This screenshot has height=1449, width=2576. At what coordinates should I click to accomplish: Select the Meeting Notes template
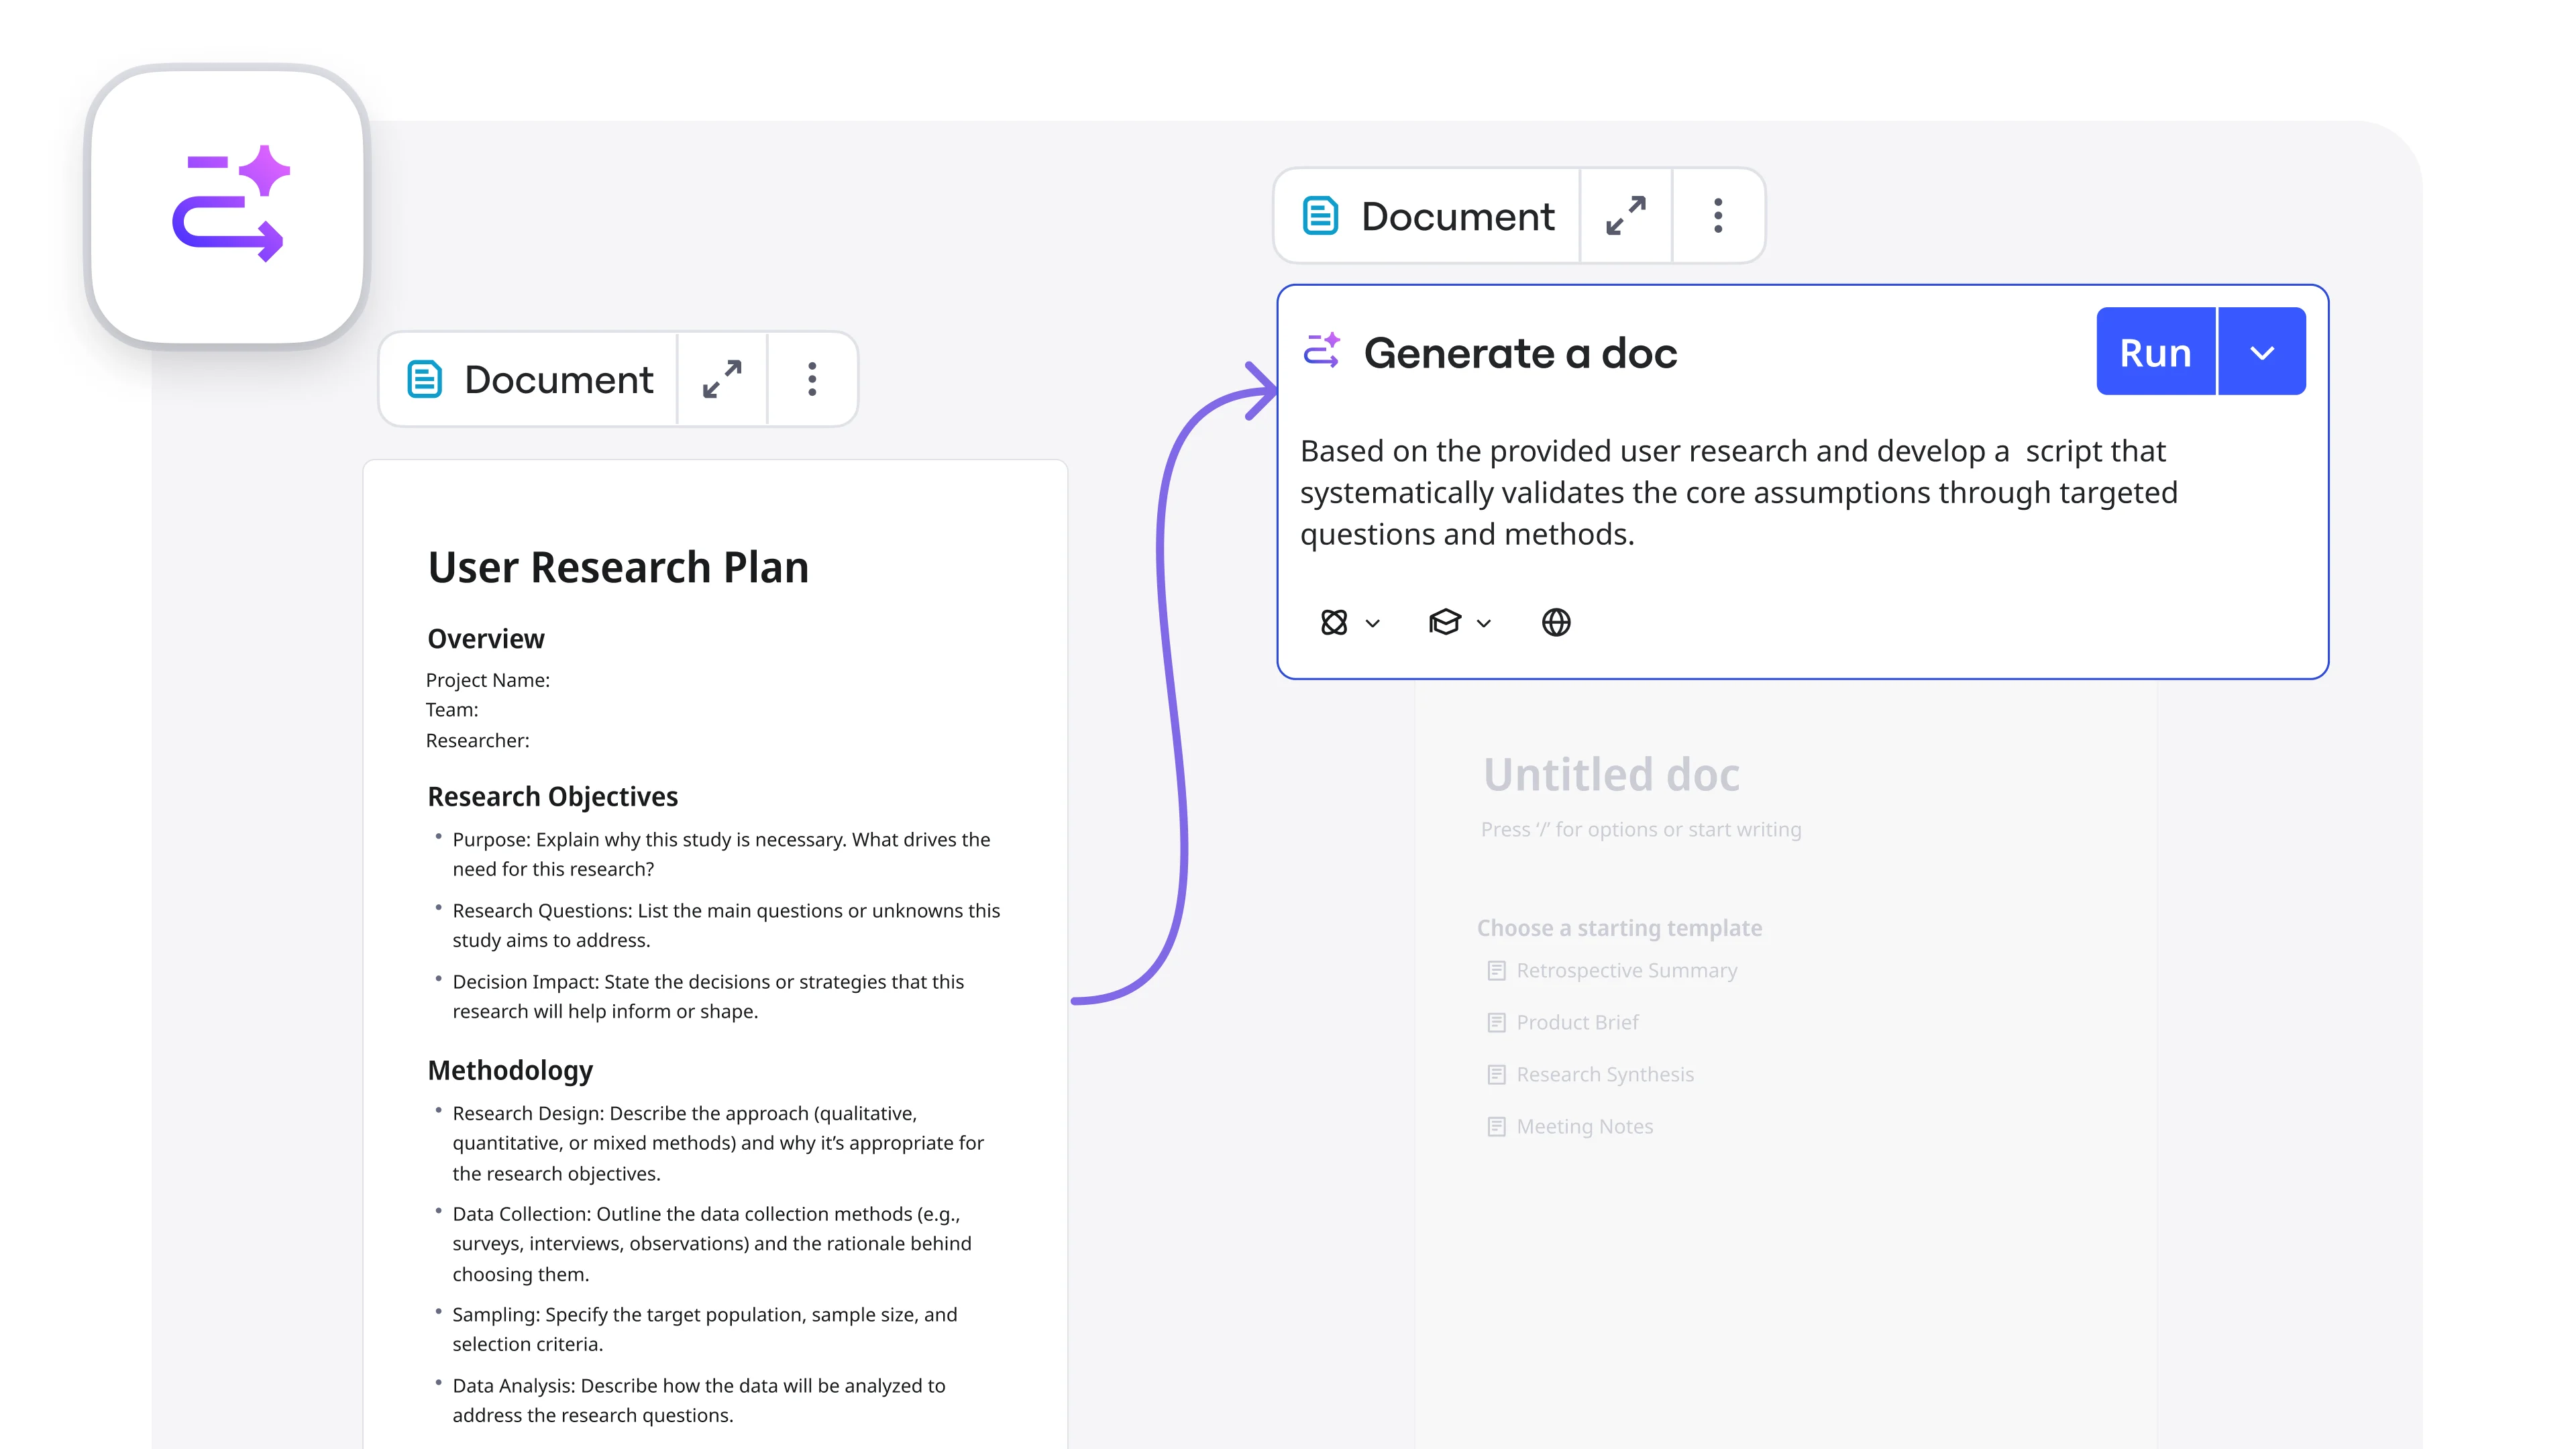point(1584,1126)
